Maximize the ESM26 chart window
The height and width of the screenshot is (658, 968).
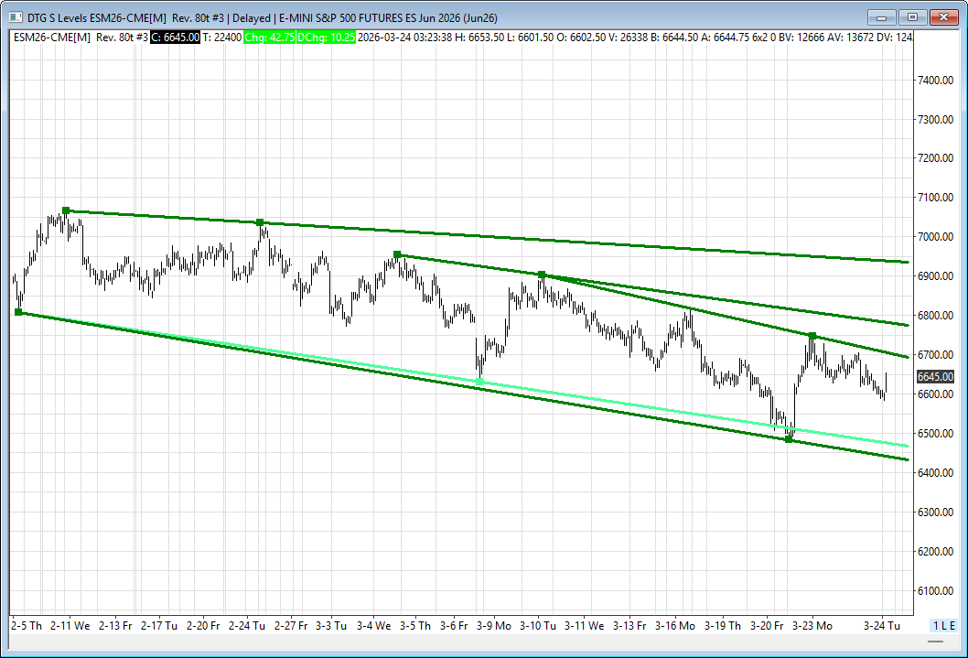pos(911,17)
